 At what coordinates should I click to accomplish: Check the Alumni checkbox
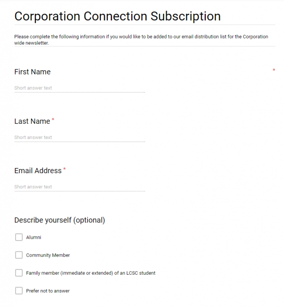click(19, 237)
